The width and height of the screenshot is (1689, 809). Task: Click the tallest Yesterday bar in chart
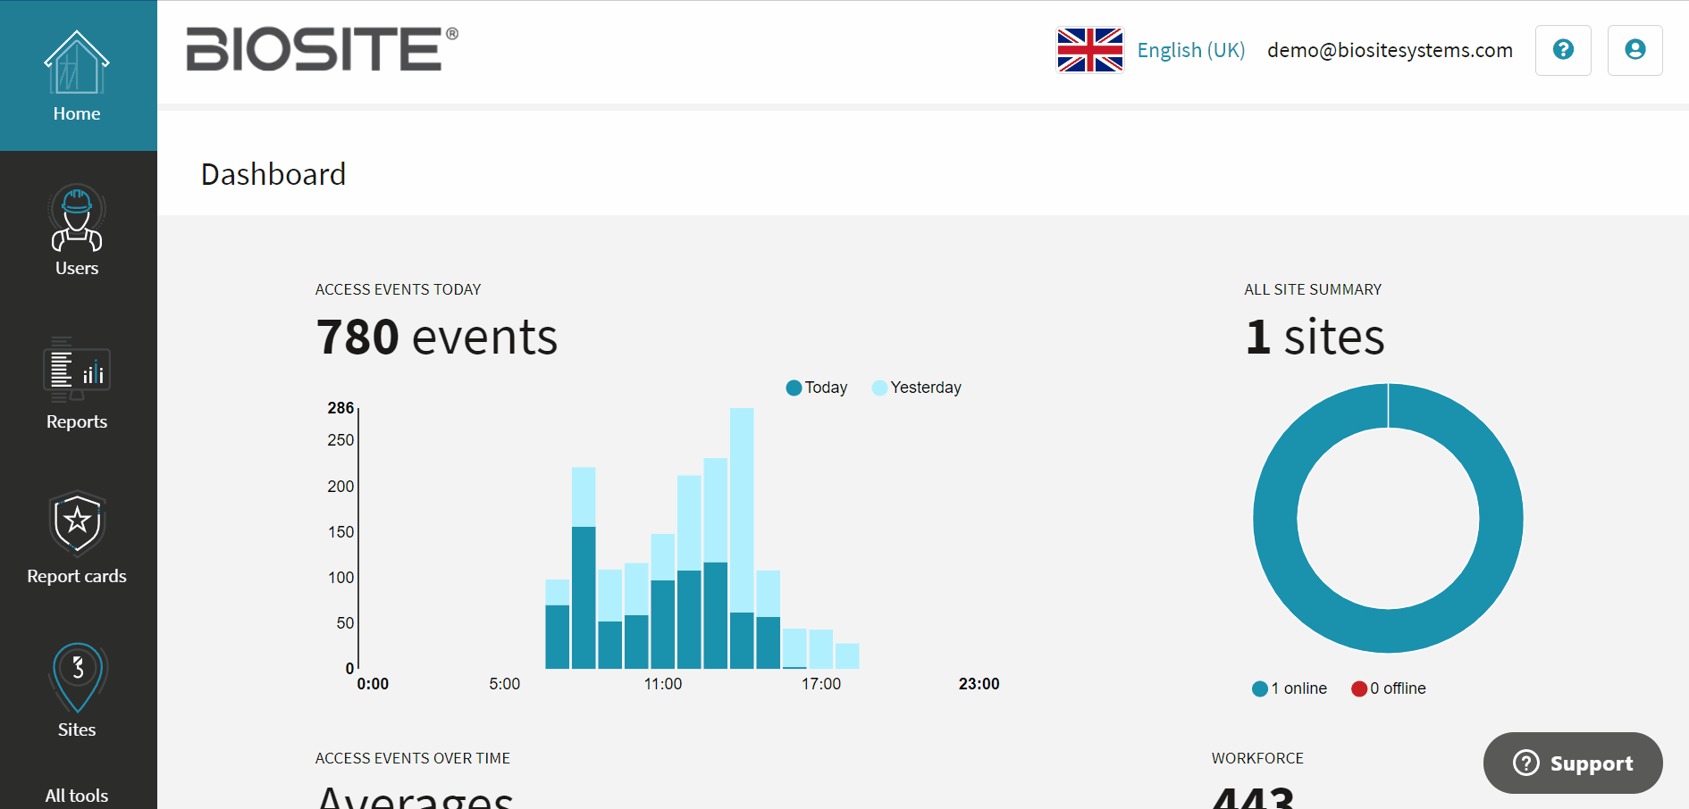742,509
